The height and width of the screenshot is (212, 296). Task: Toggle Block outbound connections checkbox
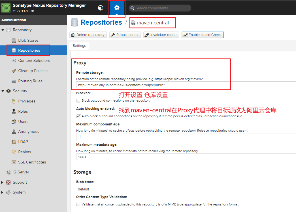click(x=78, y=101)
